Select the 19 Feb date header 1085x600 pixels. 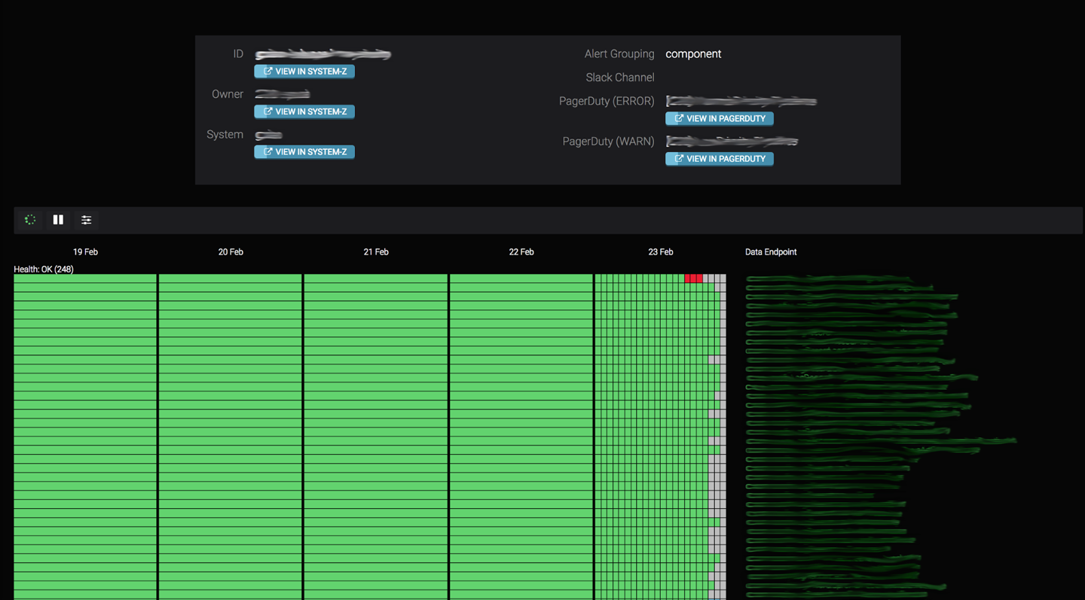pyautogui.click(x=85, y=252)
